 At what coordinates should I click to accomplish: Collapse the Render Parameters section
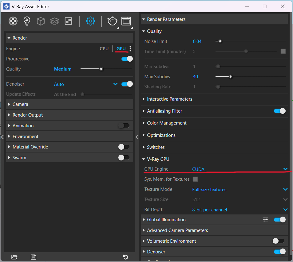point(214,19)
